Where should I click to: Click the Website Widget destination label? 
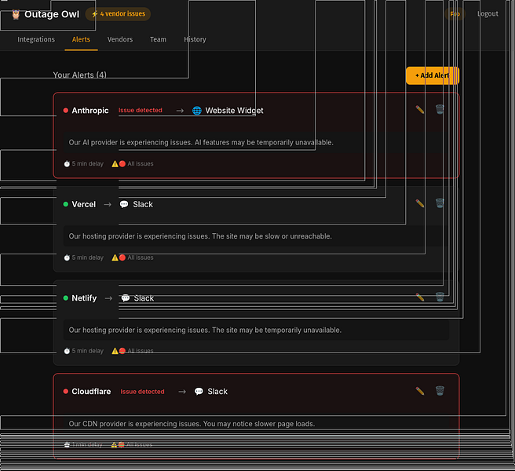[234, 111]
